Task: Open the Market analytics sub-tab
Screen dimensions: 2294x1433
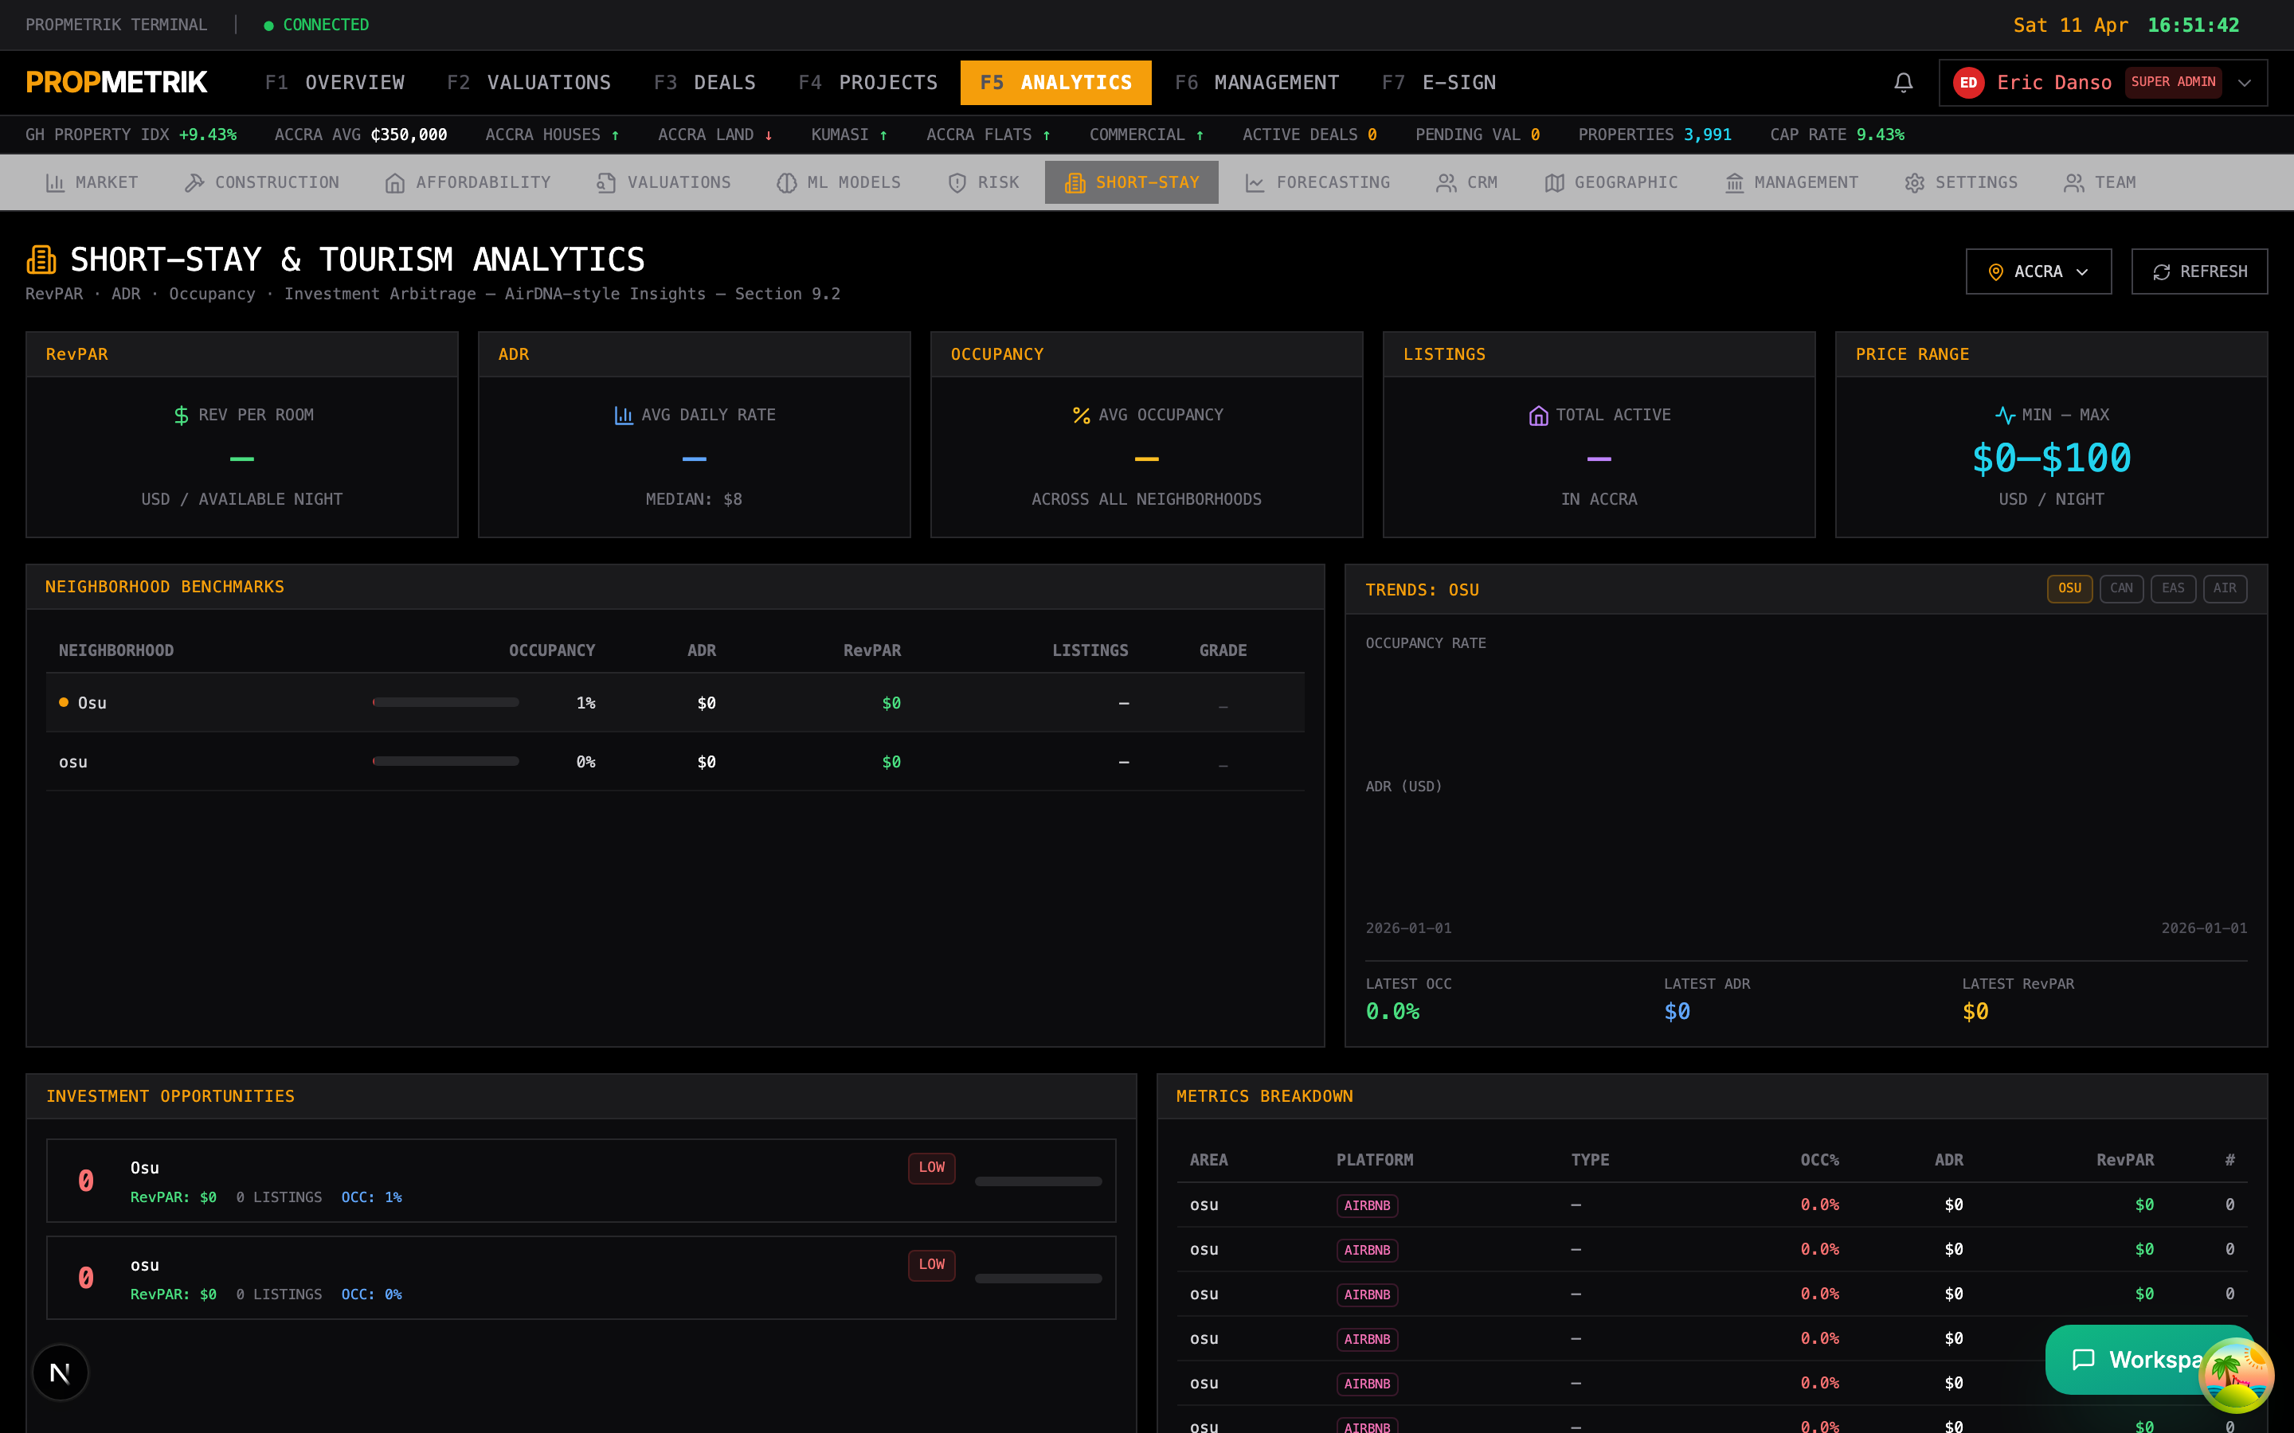Action: pyautogui.click(x=92, y=182)
